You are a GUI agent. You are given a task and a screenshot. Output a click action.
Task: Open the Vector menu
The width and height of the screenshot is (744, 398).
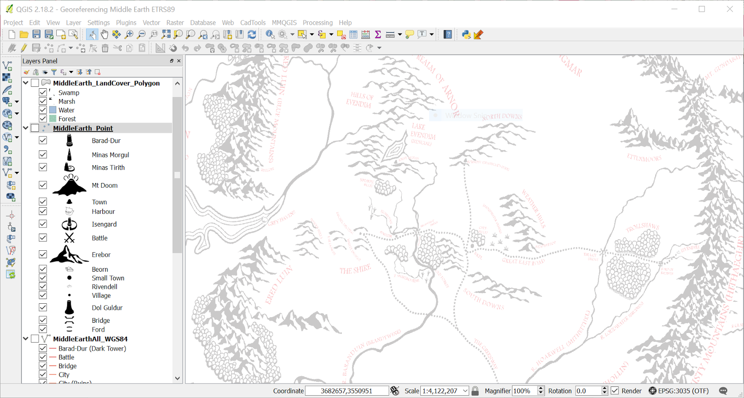point(151,22)
